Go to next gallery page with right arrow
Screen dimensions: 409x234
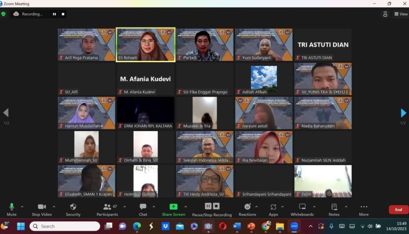click(x=403, y=112)
